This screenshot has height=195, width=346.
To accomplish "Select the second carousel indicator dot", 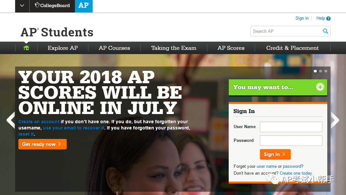I will [x=320, y=71].
